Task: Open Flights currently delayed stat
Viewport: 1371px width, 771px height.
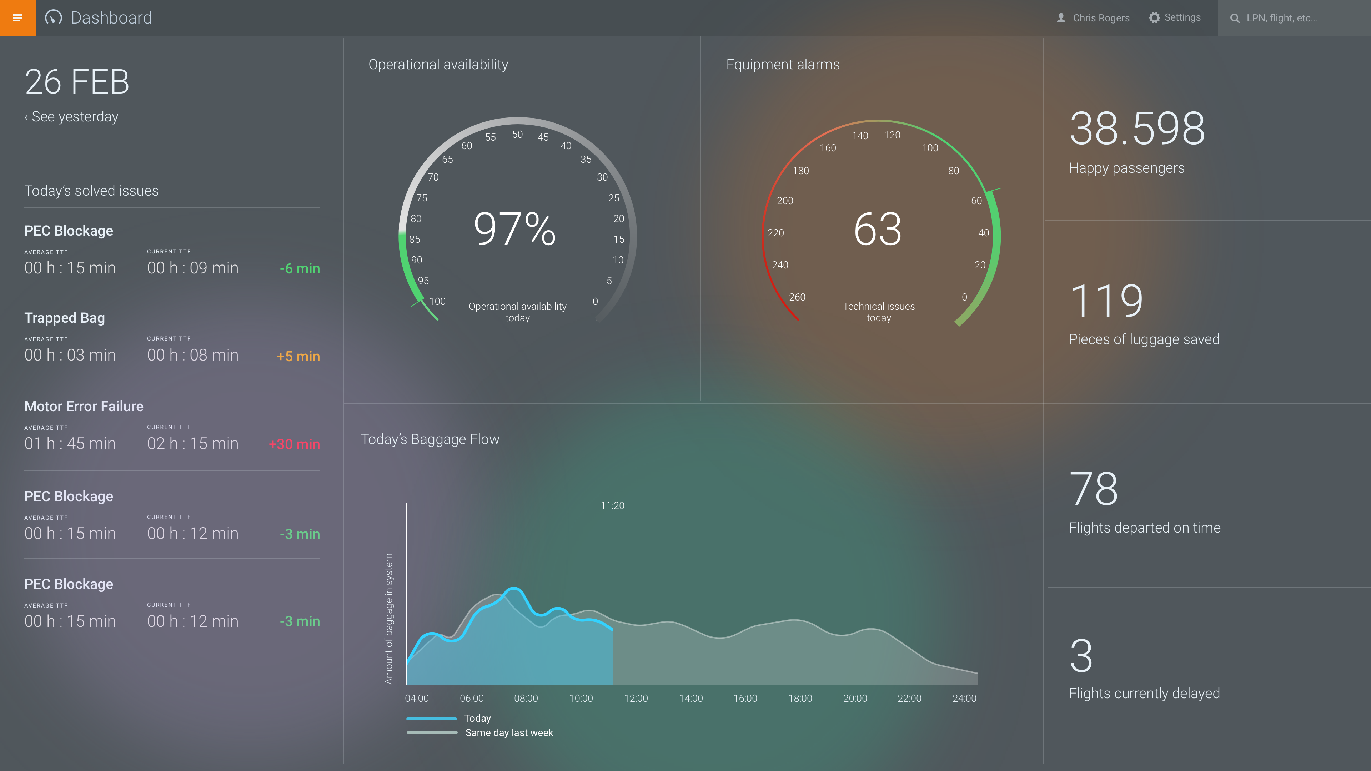Action: (x=1144, y=693)
